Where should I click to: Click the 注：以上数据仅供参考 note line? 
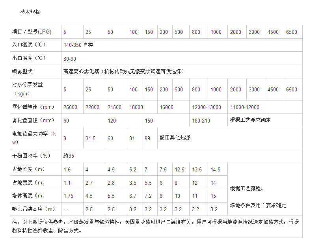(155, 222)
